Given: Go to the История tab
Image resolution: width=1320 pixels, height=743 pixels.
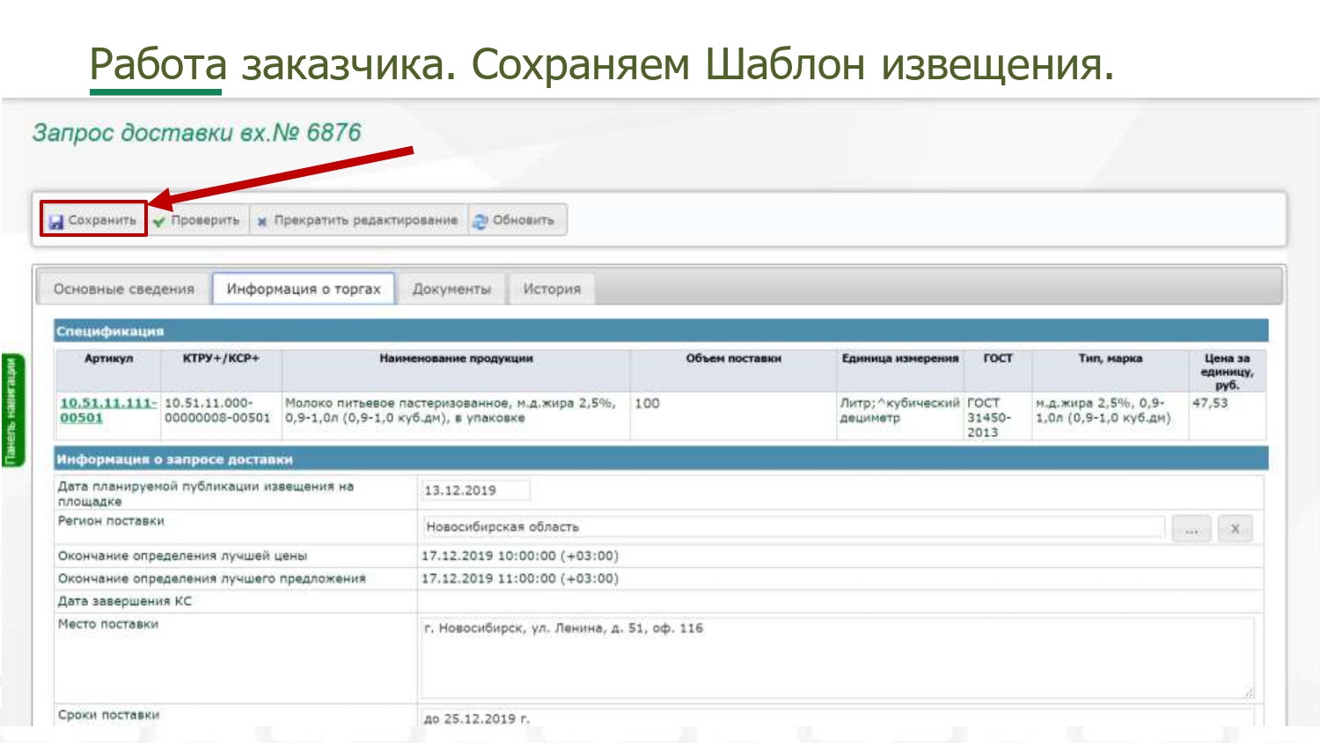Looking at the screenshot, I should coord(552,289).
